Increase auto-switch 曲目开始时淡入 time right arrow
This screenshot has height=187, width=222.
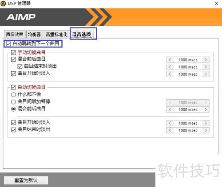coord(206,123)
